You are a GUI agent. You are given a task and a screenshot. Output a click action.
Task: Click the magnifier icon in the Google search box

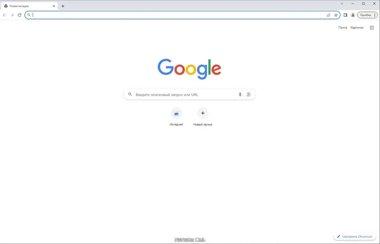click(x=130, y=94)
